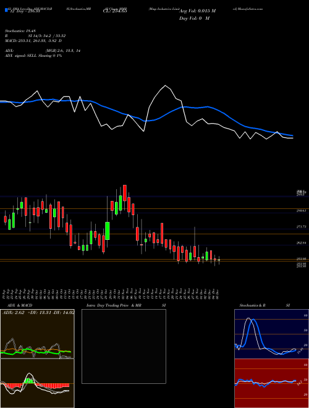309x408 pixels.
Task: Open the empty intraday trading price panel
Action: [124, 346]
